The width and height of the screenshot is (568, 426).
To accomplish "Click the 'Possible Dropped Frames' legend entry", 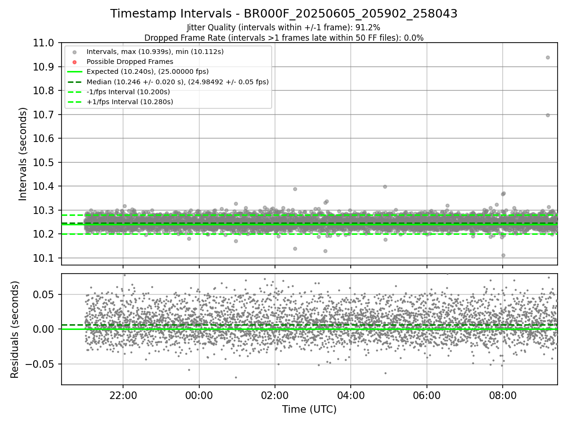I will coord(130,62).
